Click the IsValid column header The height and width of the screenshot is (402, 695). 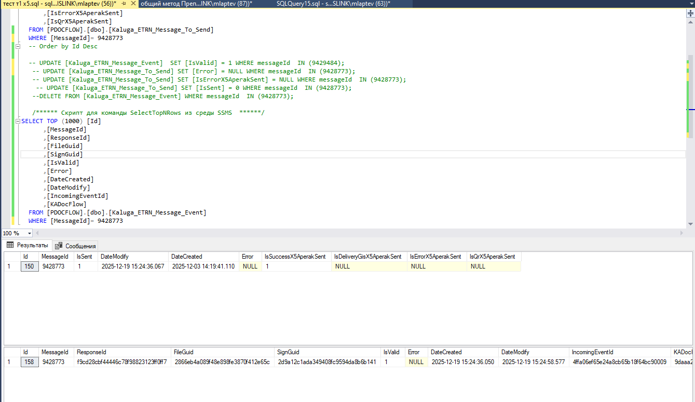[x=393, y=352]
